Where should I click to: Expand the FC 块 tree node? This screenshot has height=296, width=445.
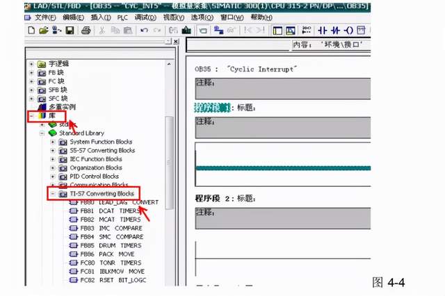click(31, 82)
